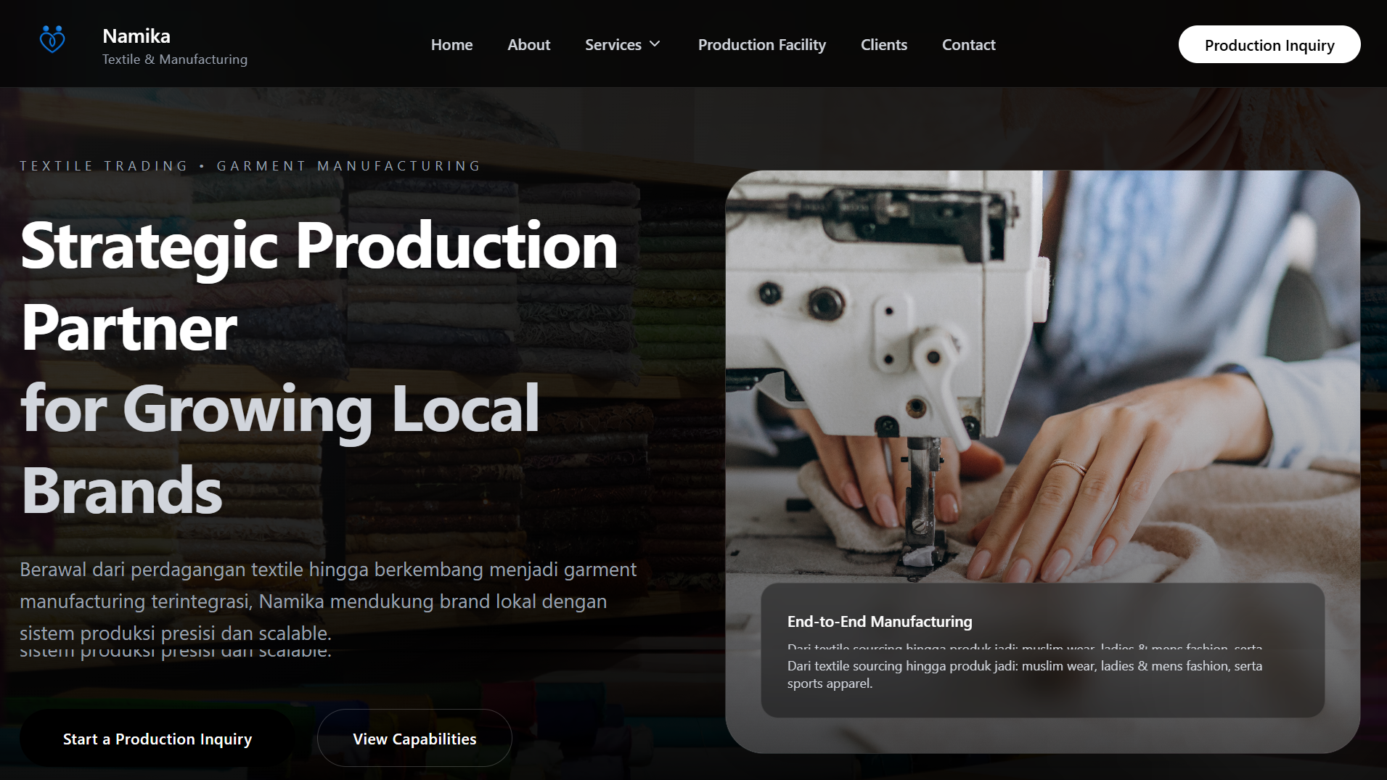This screenshot has width=1387, height=780.
Task: Navigate to Production Facility
Action: pyautogui.click(x=761, y=45)
